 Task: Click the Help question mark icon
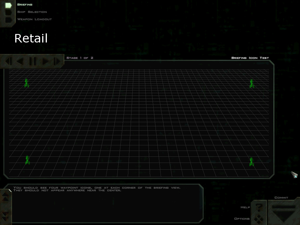[x=259, y=208]
